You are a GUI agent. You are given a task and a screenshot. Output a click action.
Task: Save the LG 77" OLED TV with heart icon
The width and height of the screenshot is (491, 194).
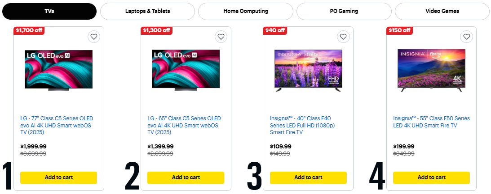click(x=93, y=37)
